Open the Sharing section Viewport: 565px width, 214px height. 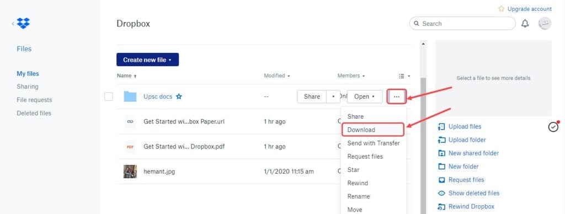28,87
